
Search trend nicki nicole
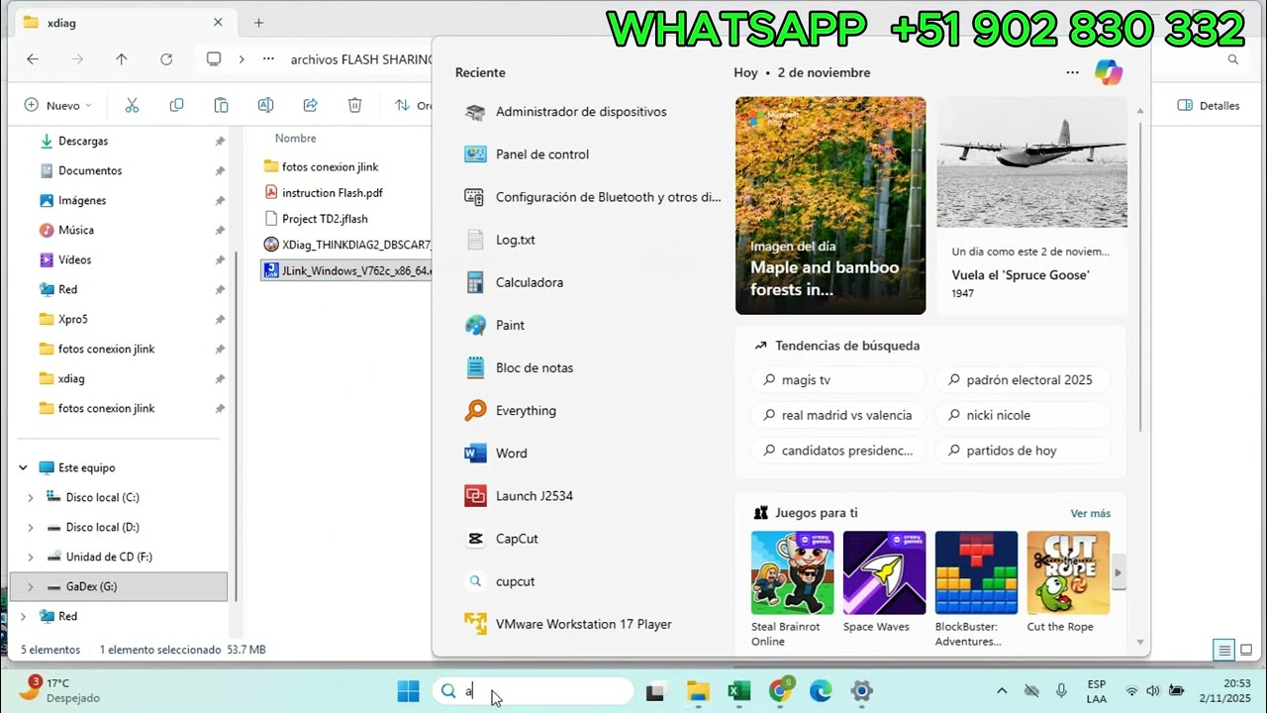click(x=1023, y=415)
